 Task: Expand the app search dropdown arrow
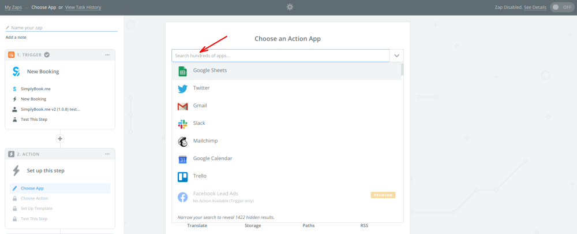coord(397,55)
